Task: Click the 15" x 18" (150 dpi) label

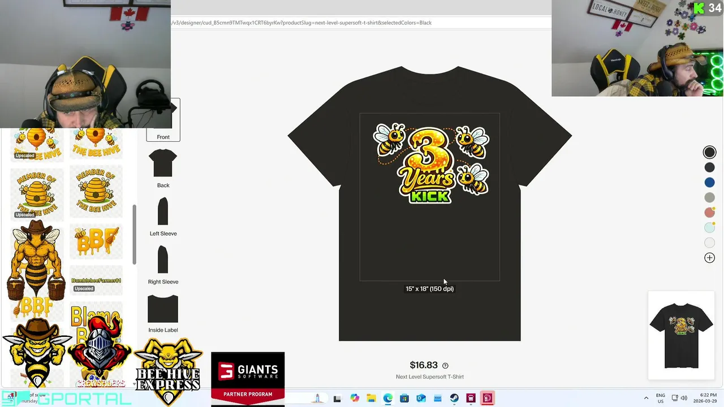Action: click(x=429, y=289)
